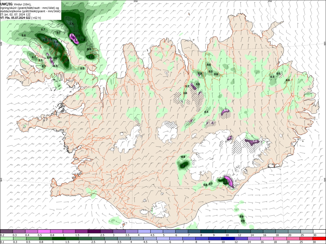Pick the lower legend swatch between 25 and 30

click(306, 238)
